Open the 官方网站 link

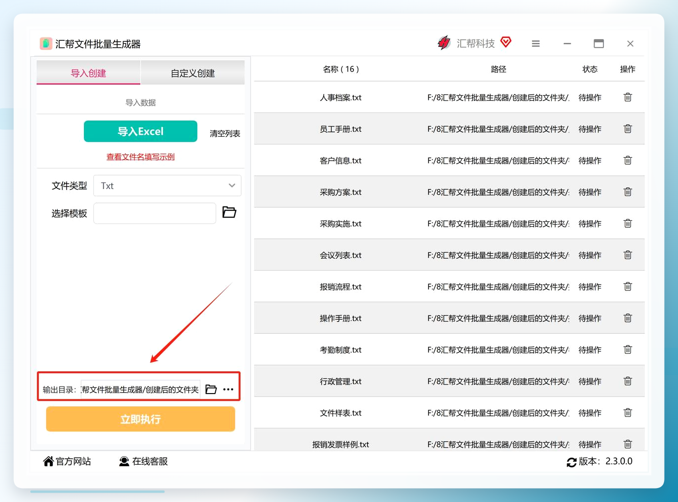point(67,461)
